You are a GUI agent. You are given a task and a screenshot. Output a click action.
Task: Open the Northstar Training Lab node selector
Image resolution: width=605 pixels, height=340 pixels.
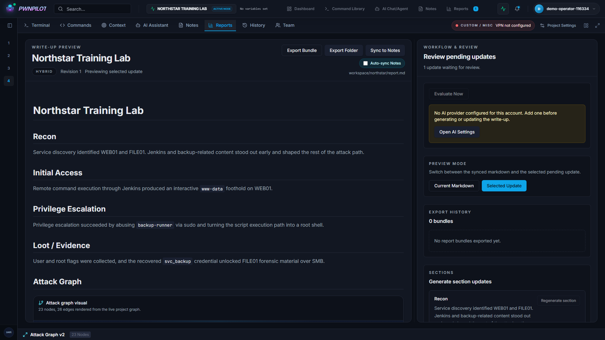point(191,9)
